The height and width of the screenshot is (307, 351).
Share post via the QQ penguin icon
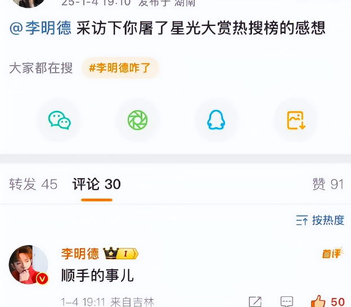coord(216,120)
